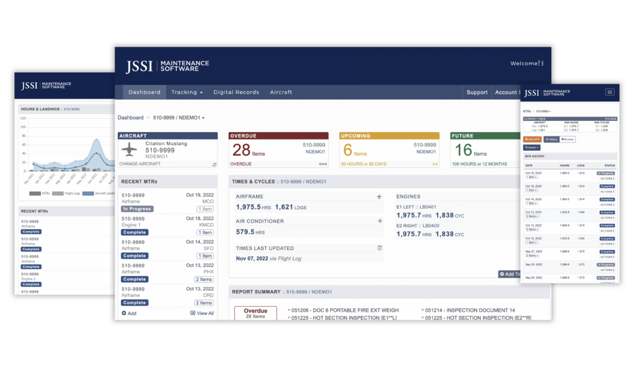The height and width of the screenshot is (367, 635).
Task: Click the airplane icon in the AIRCRAFT card
Action: (x=129, y=149)
